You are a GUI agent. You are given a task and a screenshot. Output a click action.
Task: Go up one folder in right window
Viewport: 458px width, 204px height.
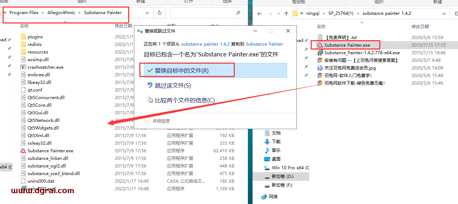click(x=286, y=13)
